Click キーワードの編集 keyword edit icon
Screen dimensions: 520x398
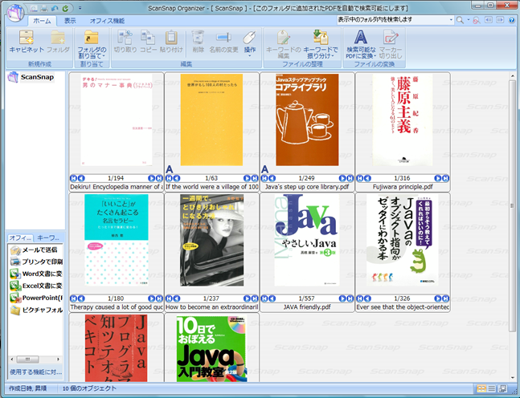pyautogui.click(x=284, y=45)
